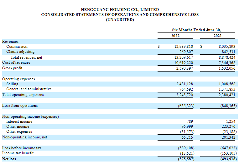Viewport: 239px width, 164px height.
Task: Select non-operating income net value 66,215
Action: point(187,137)
